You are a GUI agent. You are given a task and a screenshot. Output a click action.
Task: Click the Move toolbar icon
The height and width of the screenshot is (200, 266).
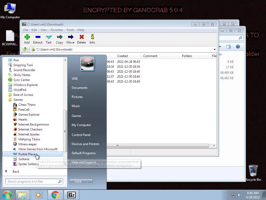[x=70, y=39]
